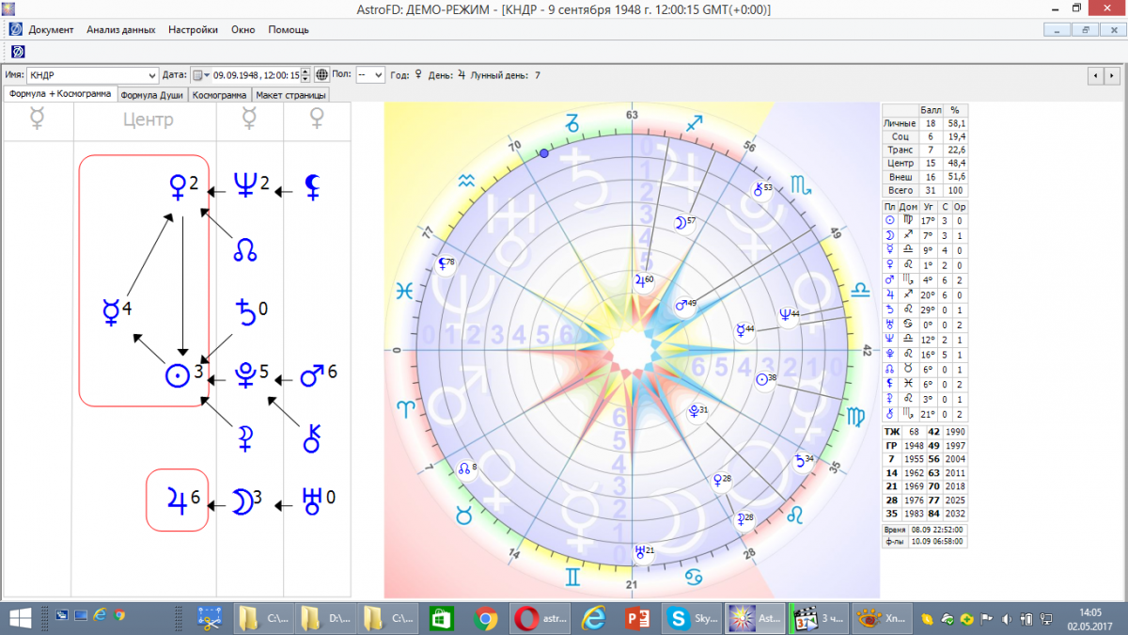Click the Центр column header
The height and width of the screenshot is (635, 1128).
point(149,120)
